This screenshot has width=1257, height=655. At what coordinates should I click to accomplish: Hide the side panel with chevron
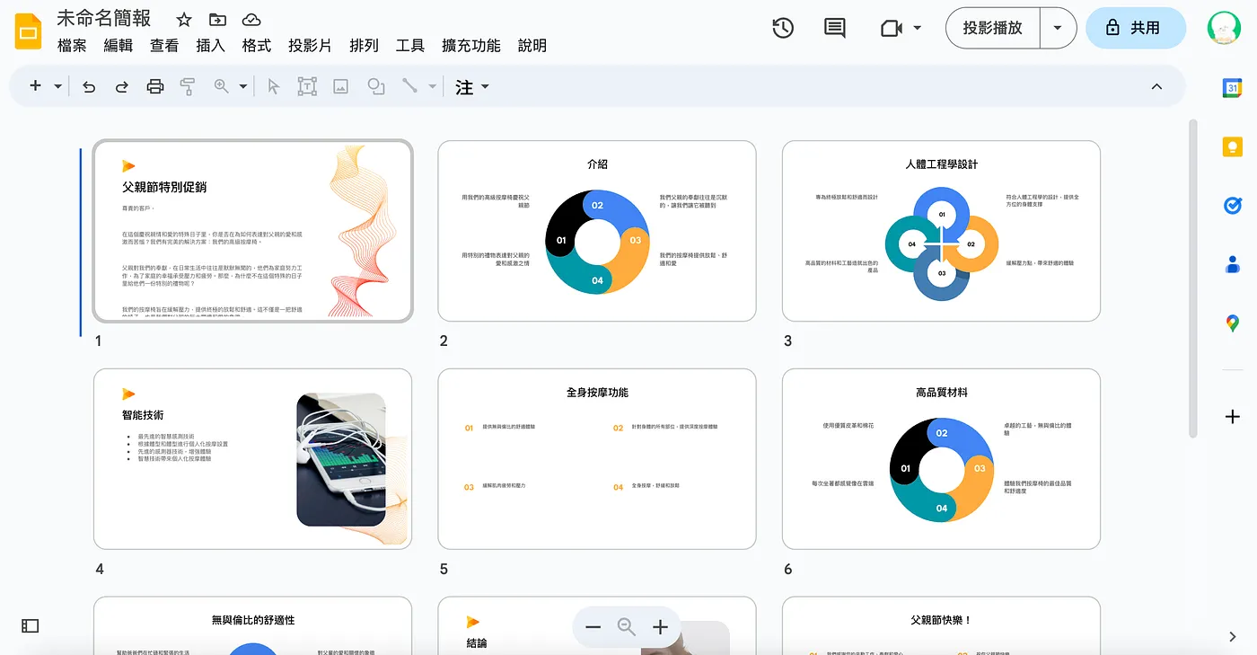point(1232,636)
